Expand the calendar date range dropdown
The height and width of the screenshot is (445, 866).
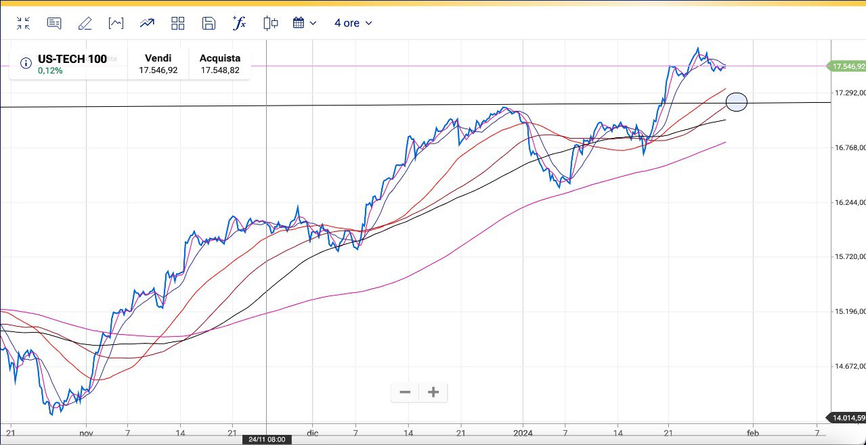[304, 24]
